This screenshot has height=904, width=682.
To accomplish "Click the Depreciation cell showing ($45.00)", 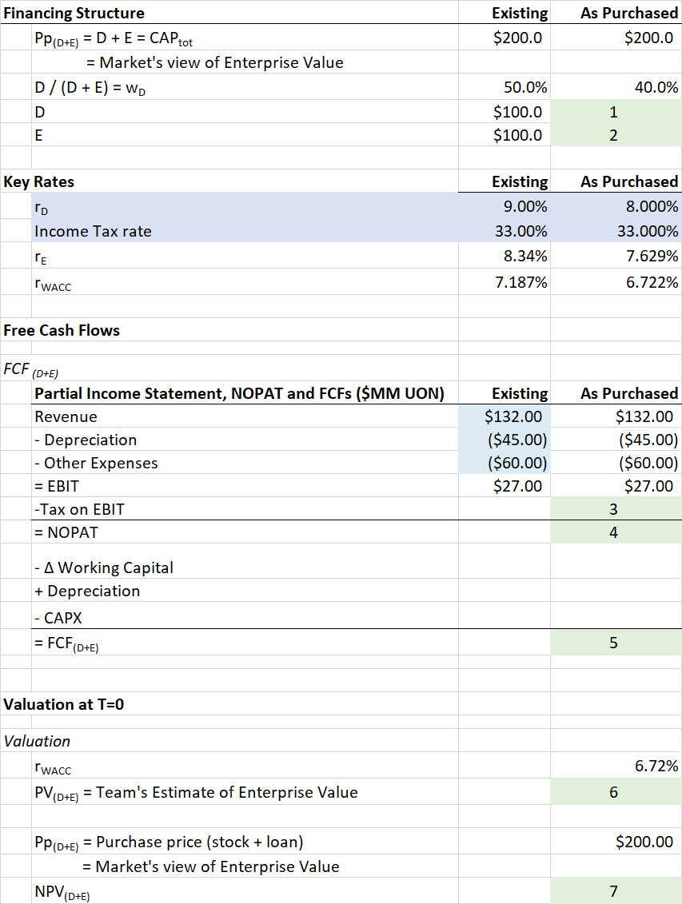I will click(515, 439).
